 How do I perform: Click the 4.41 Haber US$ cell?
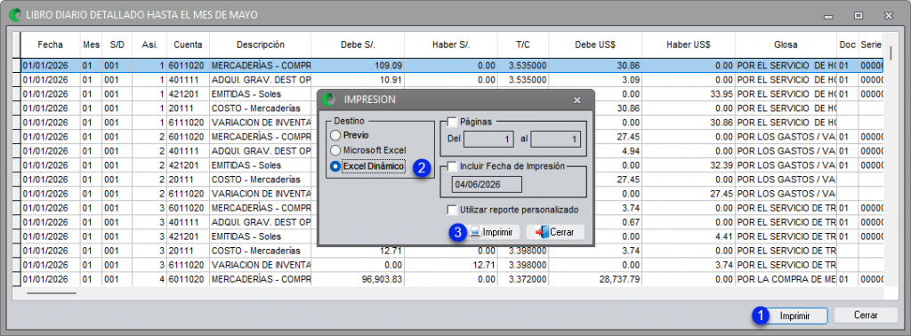pos(689,236)
